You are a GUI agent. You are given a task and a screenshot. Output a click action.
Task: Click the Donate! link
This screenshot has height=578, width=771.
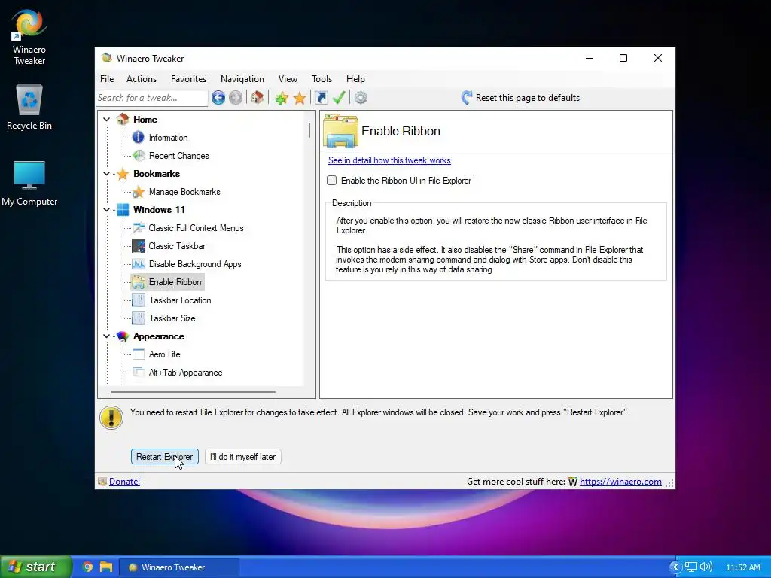(x=124, y=482)
